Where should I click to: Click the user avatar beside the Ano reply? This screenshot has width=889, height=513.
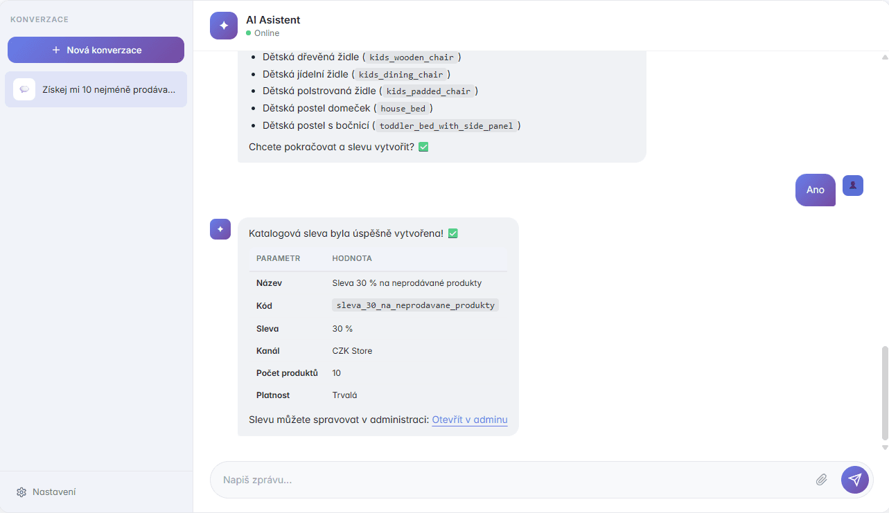[852, 185]
